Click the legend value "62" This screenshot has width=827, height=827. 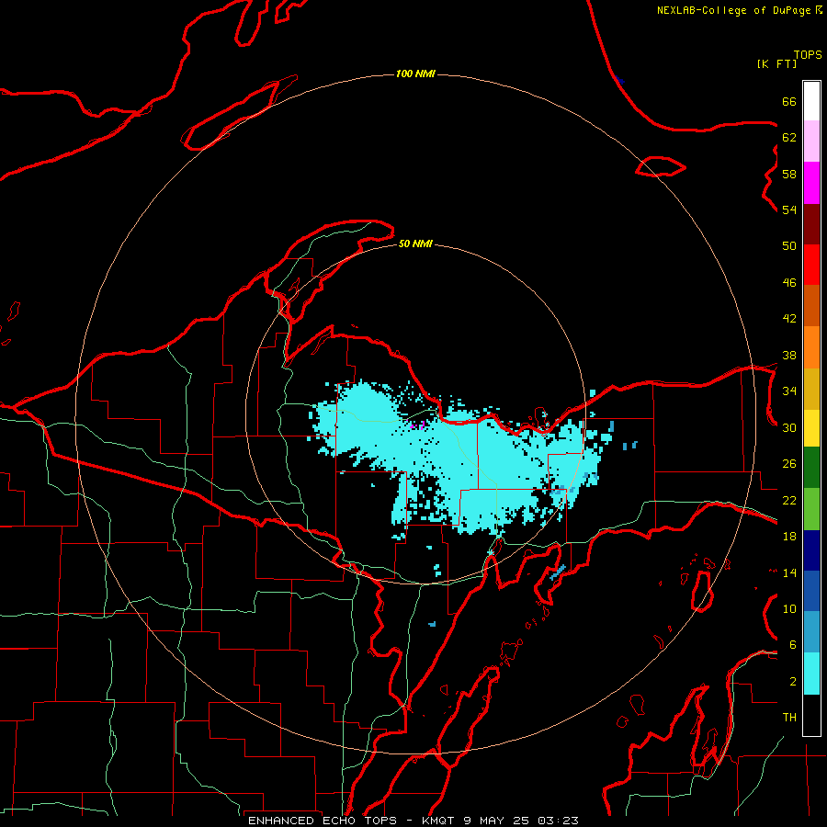(x=789, y=138)
